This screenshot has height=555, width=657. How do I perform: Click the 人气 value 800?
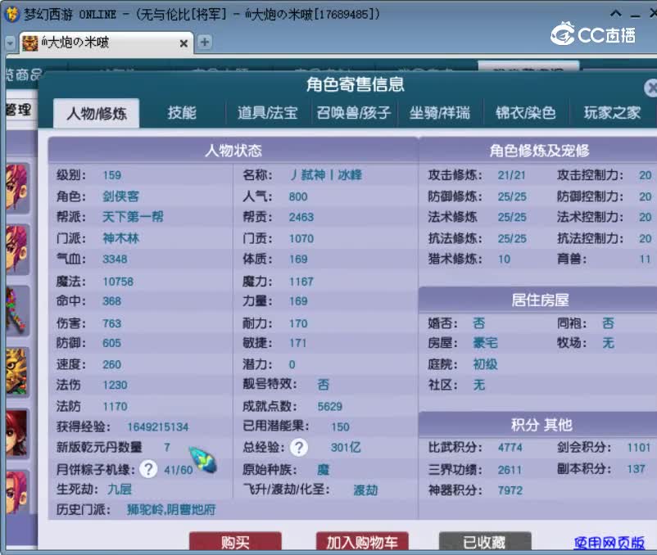click(298, 196)
